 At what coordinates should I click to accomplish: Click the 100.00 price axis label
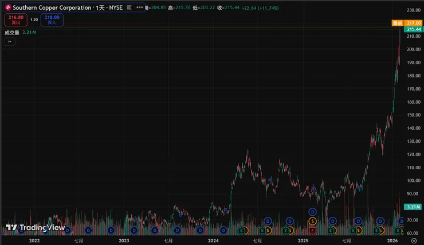[414, 180]
